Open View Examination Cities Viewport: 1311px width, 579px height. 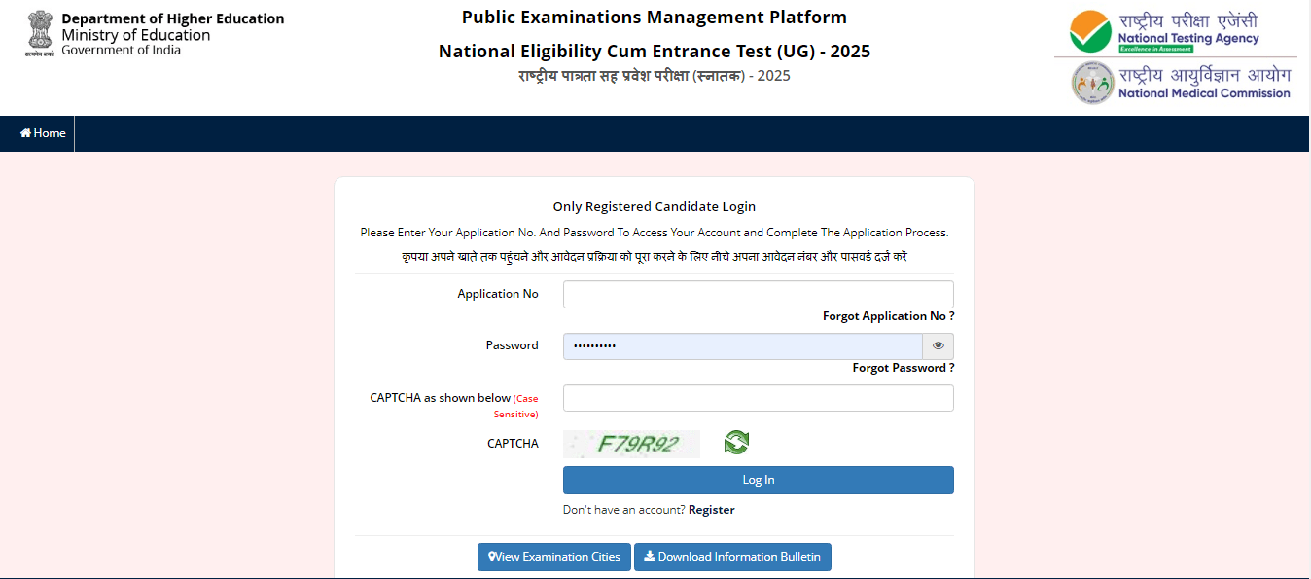point(554,557)
